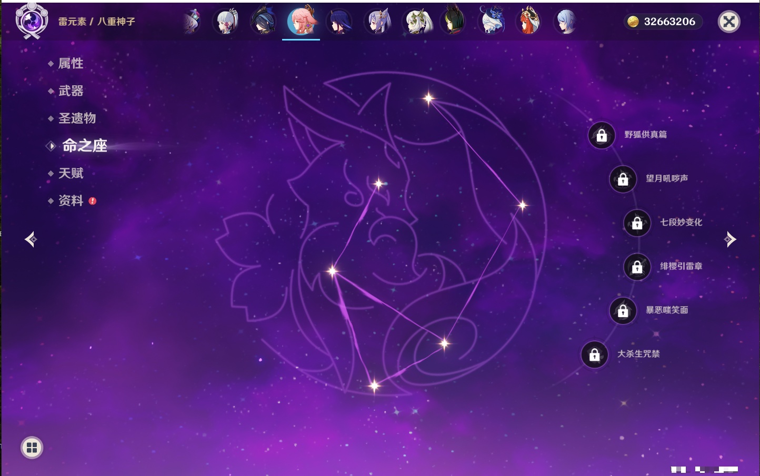This screenshot has height=476, width=760.
Task: Select the 大杀生咒禁 constellation label
Action: tap(638, 353)
